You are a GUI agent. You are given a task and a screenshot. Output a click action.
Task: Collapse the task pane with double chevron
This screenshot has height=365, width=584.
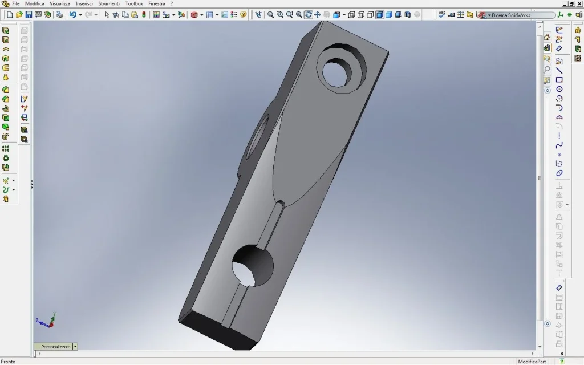(x=547, y=91)
